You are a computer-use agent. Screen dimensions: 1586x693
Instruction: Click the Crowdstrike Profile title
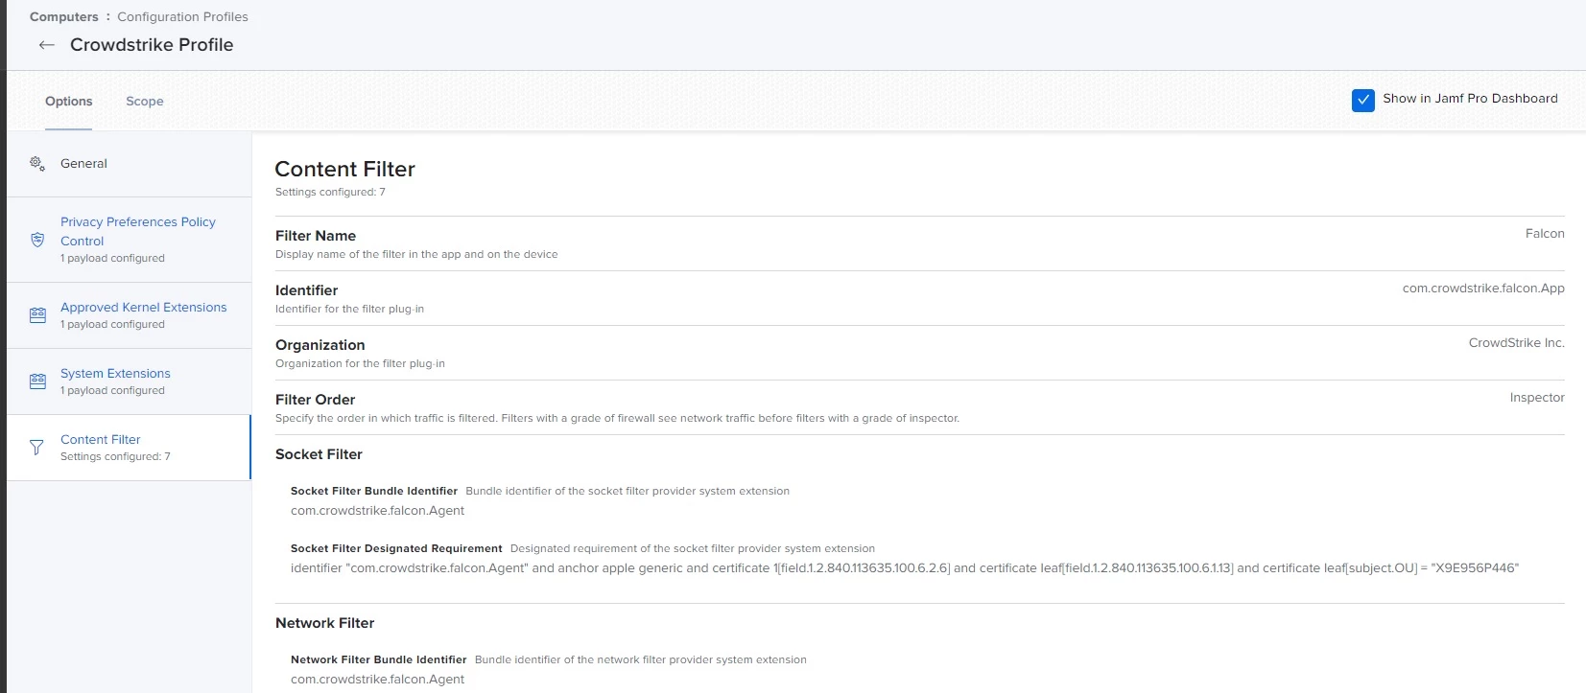coord(152,45)
